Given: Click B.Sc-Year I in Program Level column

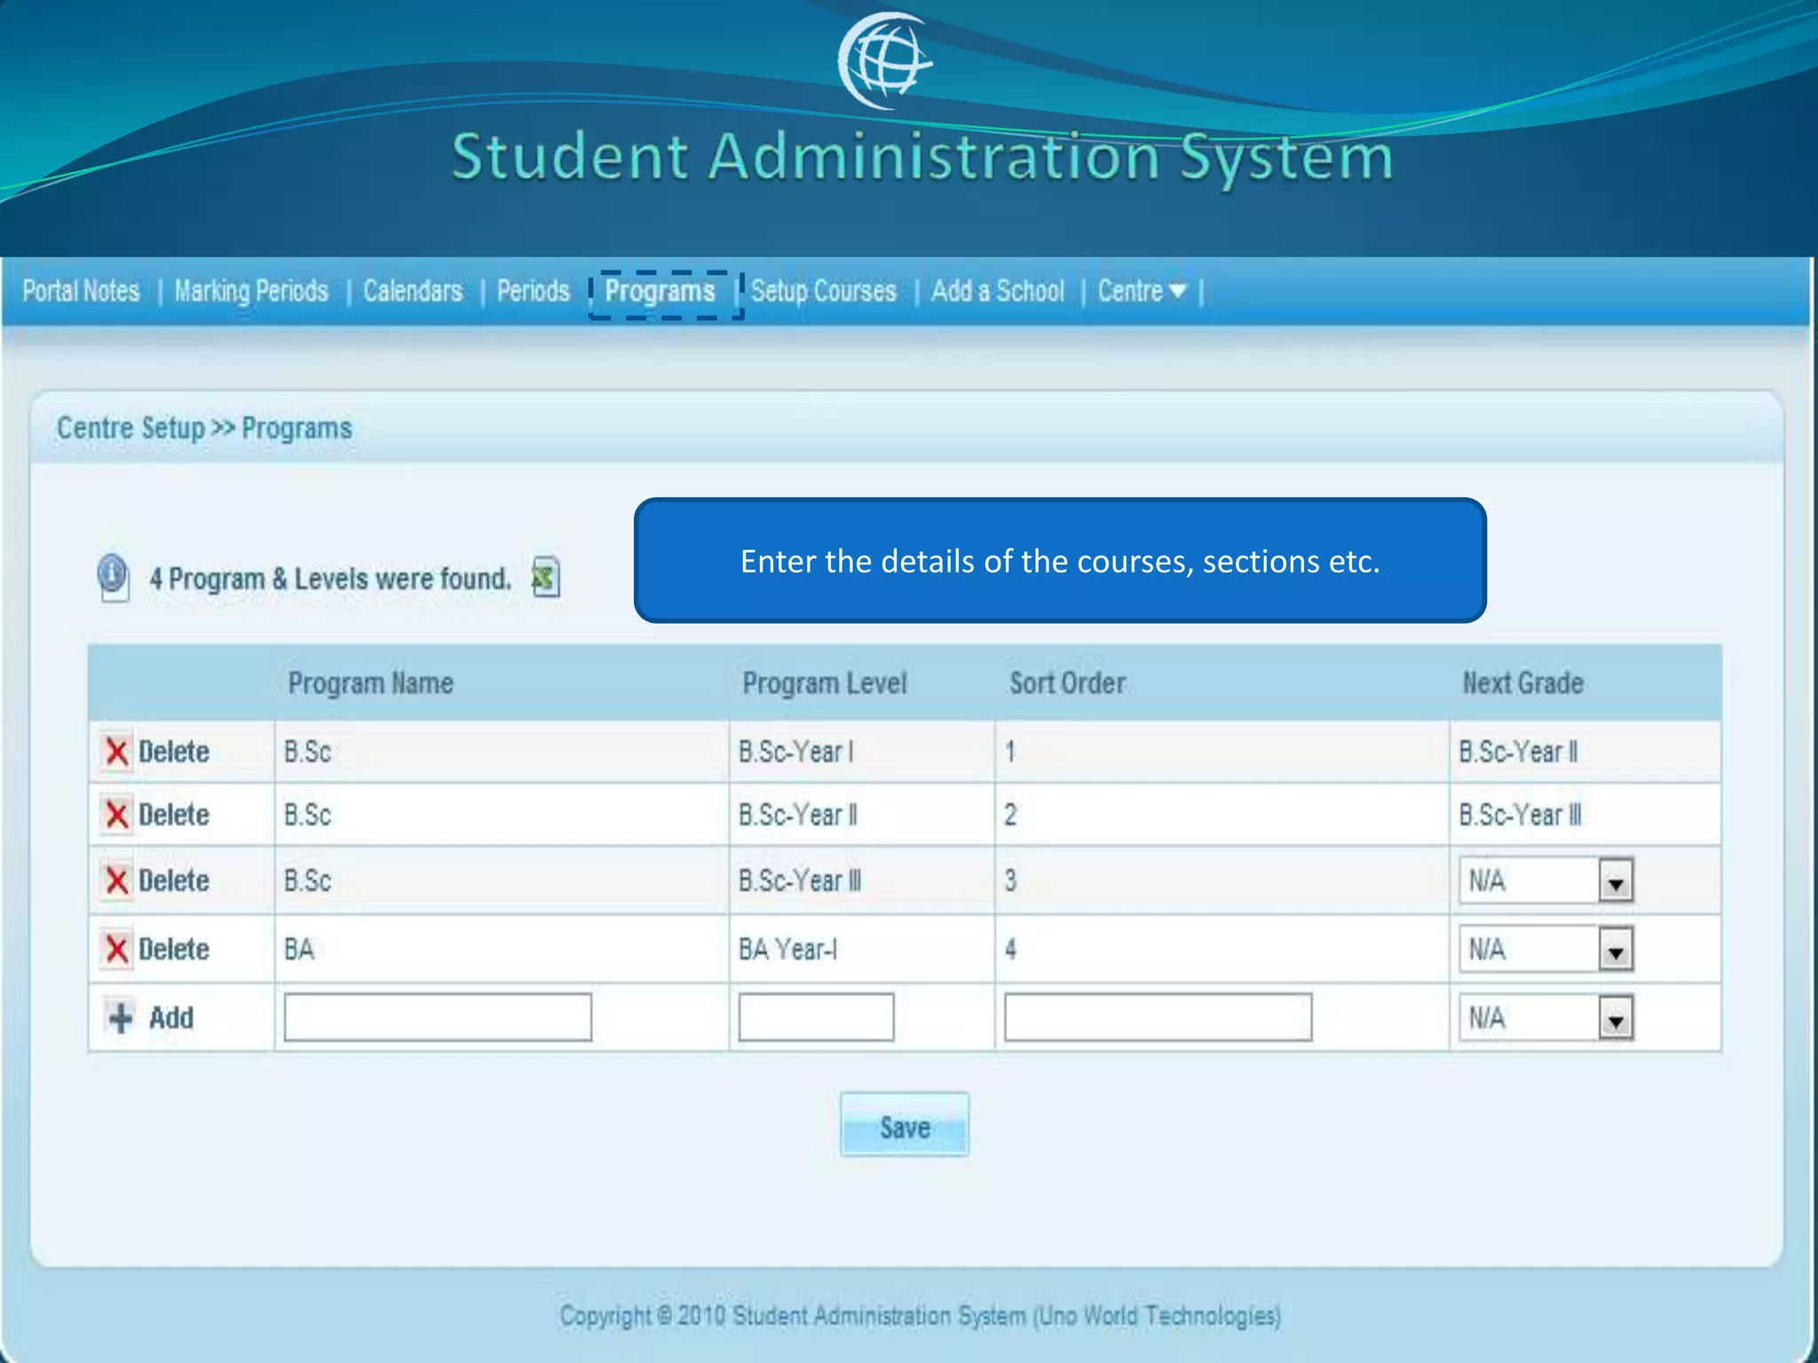Looking at the screenshot, I should 795,752.
